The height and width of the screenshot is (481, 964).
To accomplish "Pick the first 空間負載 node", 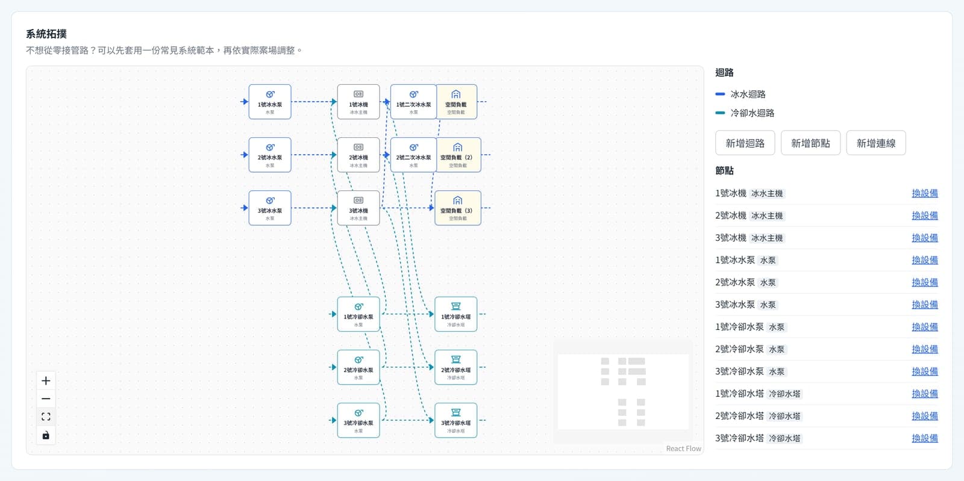I will click(x=456, y=102).
